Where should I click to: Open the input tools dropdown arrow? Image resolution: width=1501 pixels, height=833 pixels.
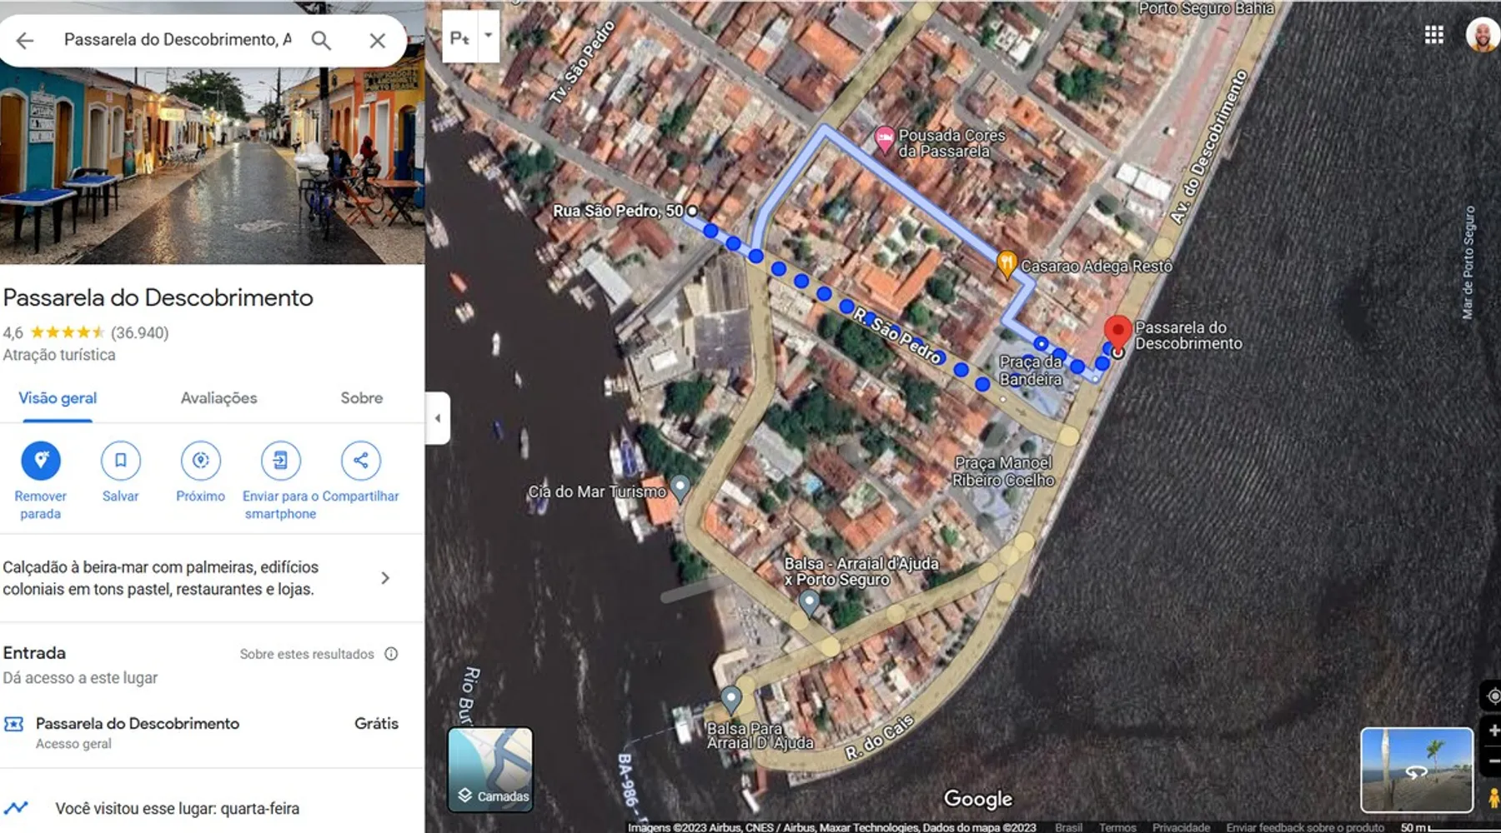coord(489,36)
